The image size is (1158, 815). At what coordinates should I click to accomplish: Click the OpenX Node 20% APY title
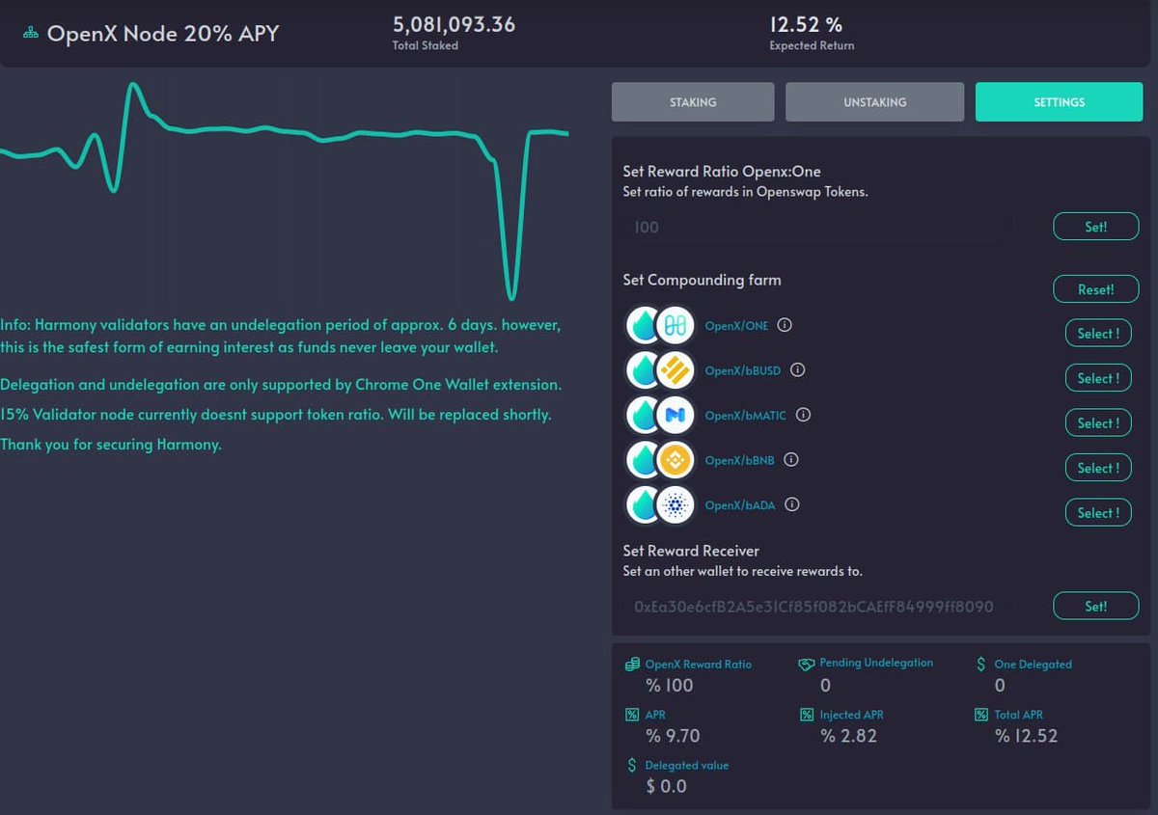click(x=163, y=34)
